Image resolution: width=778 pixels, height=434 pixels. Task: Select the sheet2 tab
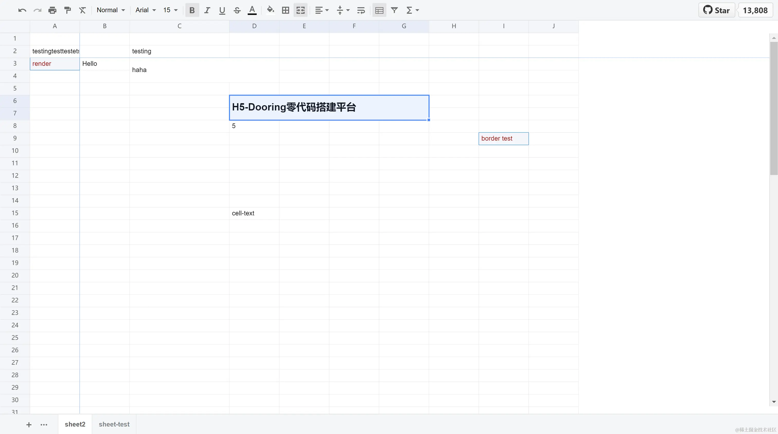point(75,424)
